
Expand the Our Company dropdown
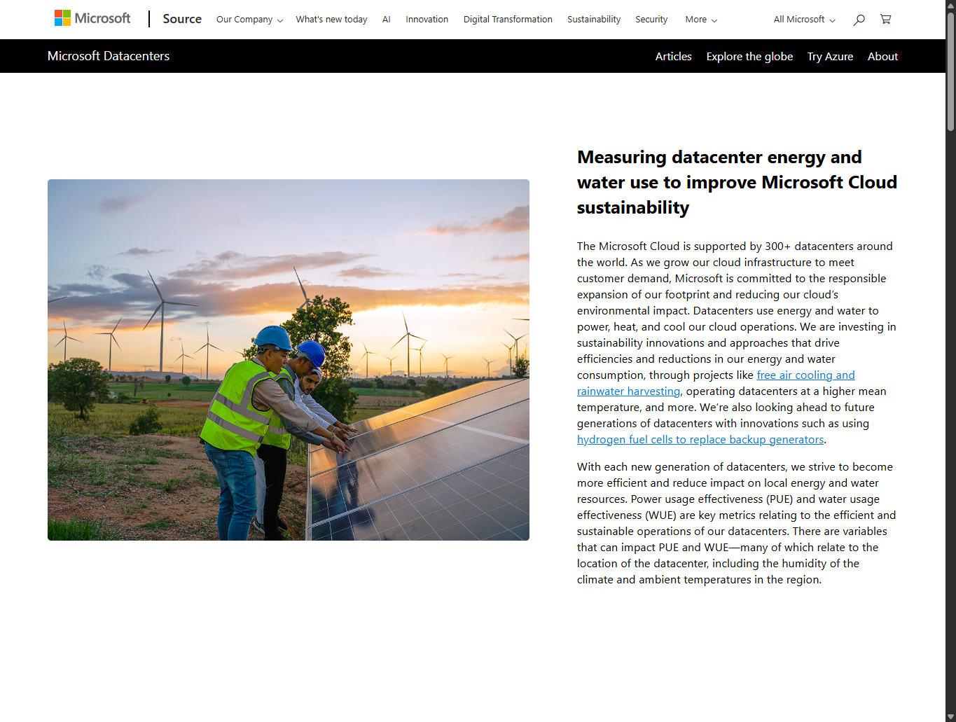pyautogui.click(x=249, y=20)
